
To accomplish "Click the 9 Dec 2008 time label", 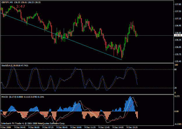I will [6, 127].
